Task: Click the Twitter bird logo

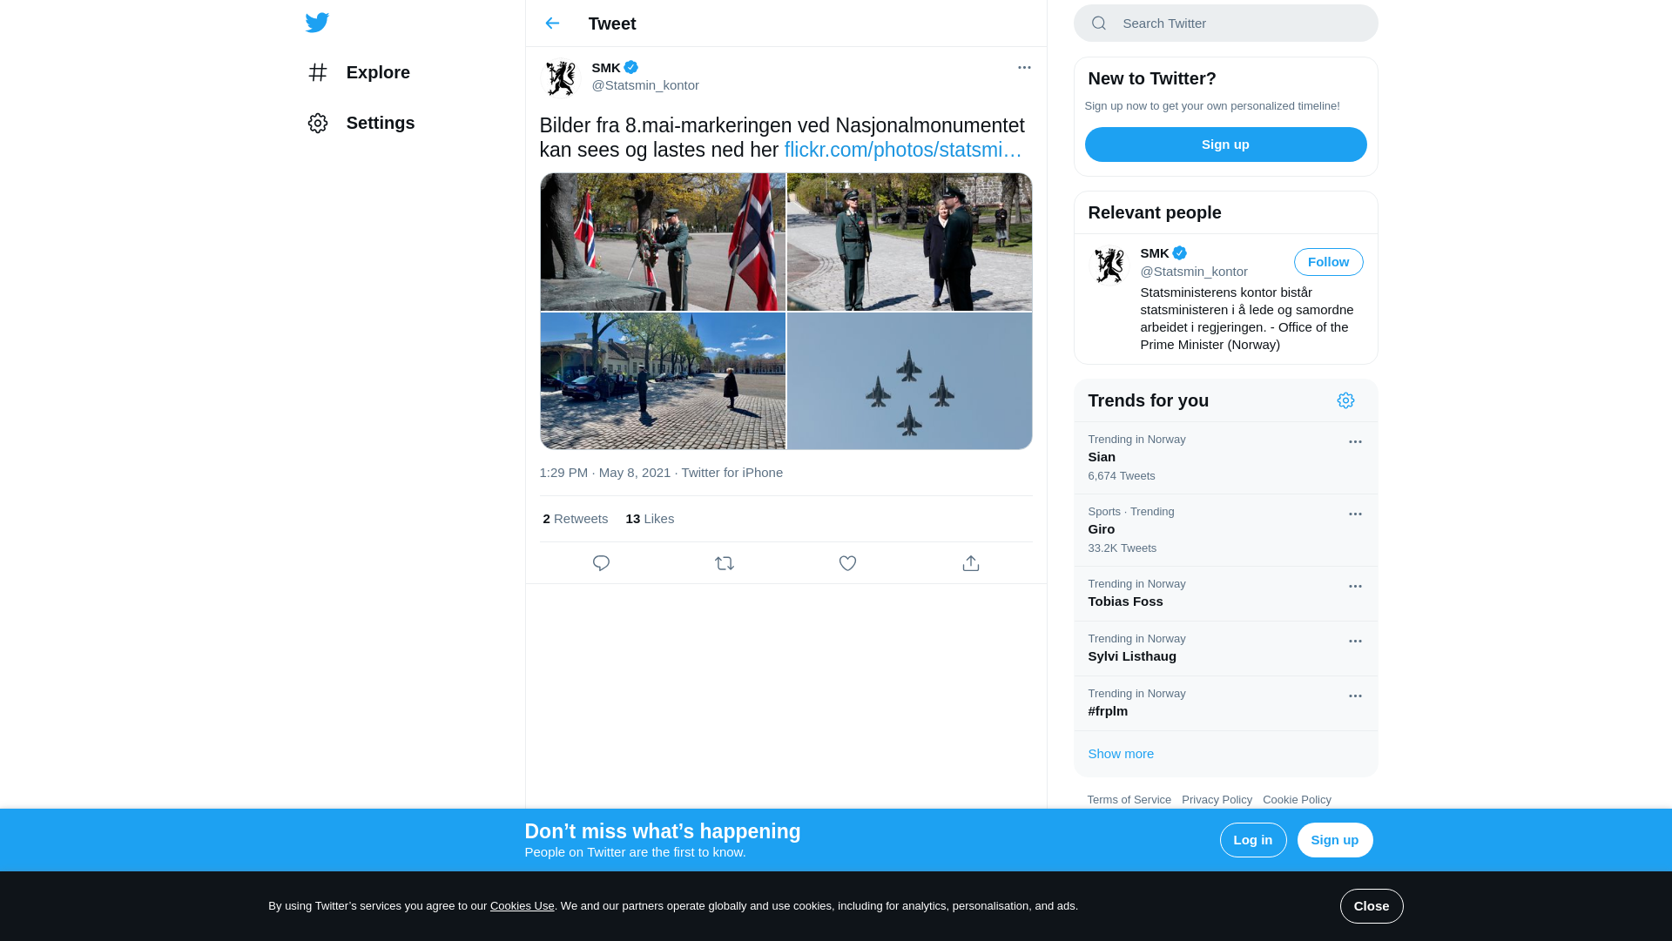Action: point(317,23)
